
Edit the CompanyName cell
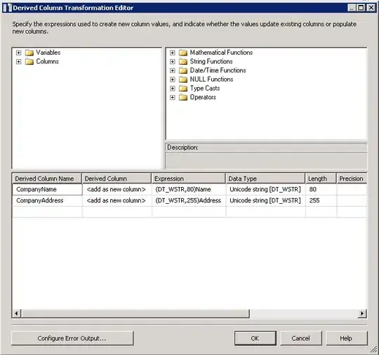(x=47, y=189)
